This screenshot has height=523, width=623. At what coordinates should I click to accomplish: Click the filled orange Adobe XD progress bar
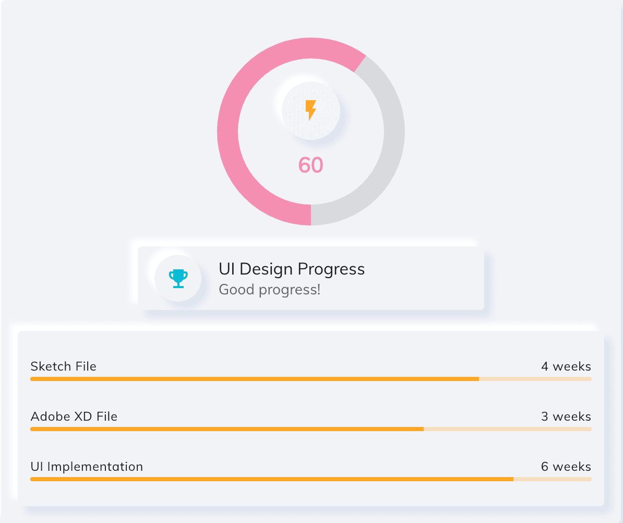pos(227,429)
